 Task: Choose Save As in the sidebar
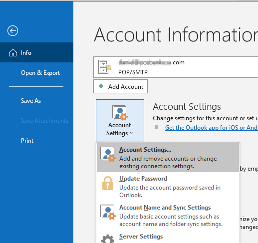tap(31, 101)
